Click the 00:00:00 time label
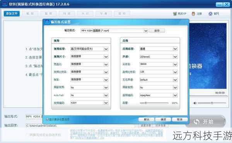The image size is (232, 143). pyautogui.click(x=220, y=93)
